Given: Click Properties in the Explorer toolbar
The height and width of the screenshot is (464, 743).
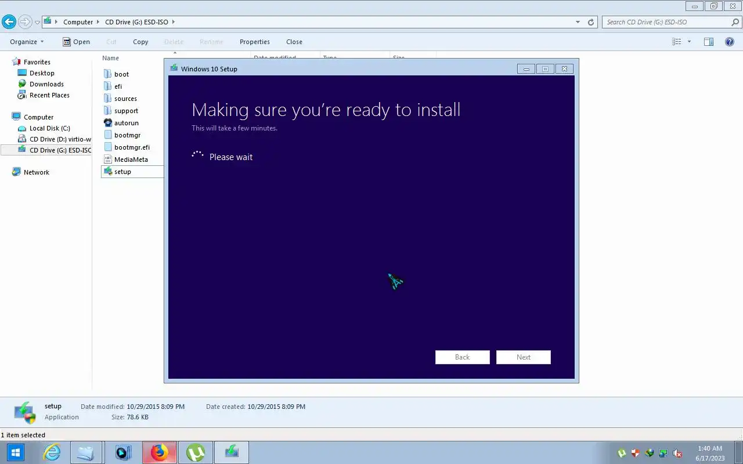Looking at the screenshot, I should (255, 42).
